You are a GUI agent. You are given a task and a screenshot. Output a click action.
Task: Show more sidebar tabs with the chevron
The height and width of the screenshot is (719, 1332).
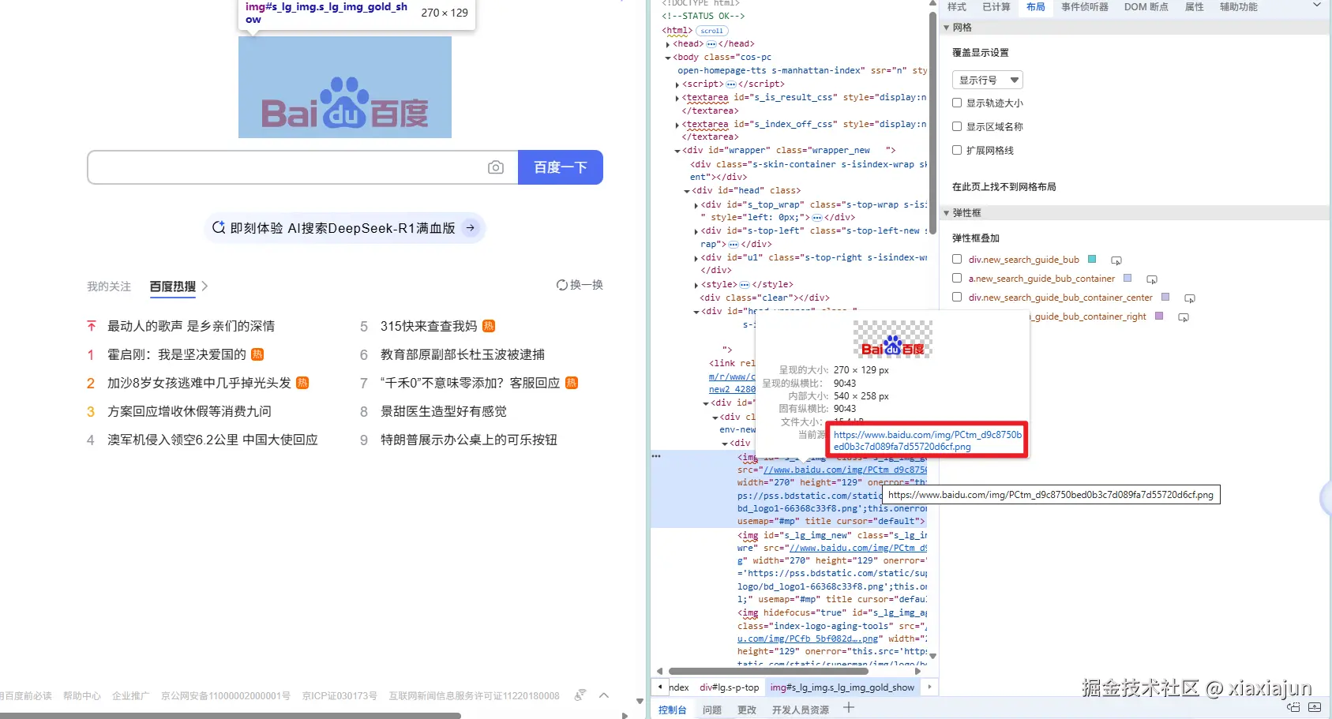pyautogui.click(x=1316, y=6)
